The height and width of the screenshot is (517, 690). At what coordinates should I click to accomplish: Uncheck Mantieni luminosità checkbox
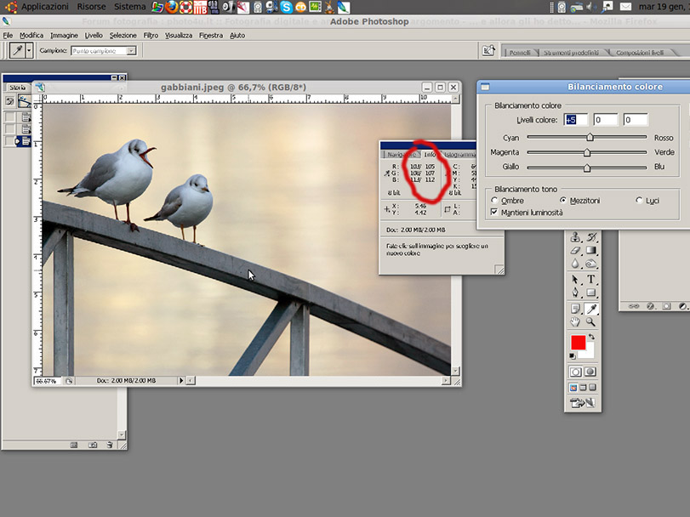pos(495,212)
